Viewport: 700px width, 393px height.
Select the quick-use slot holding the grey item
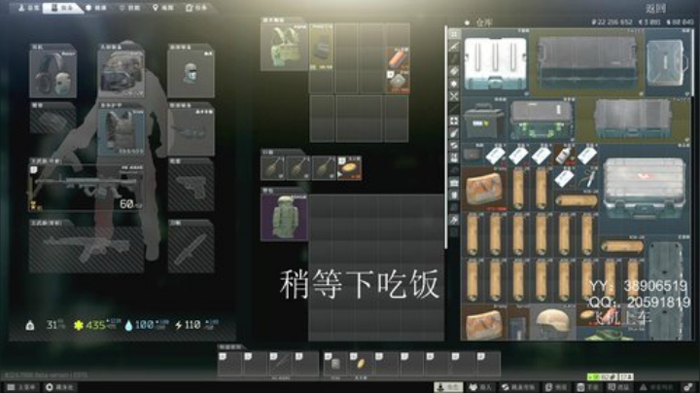(335, 364)
